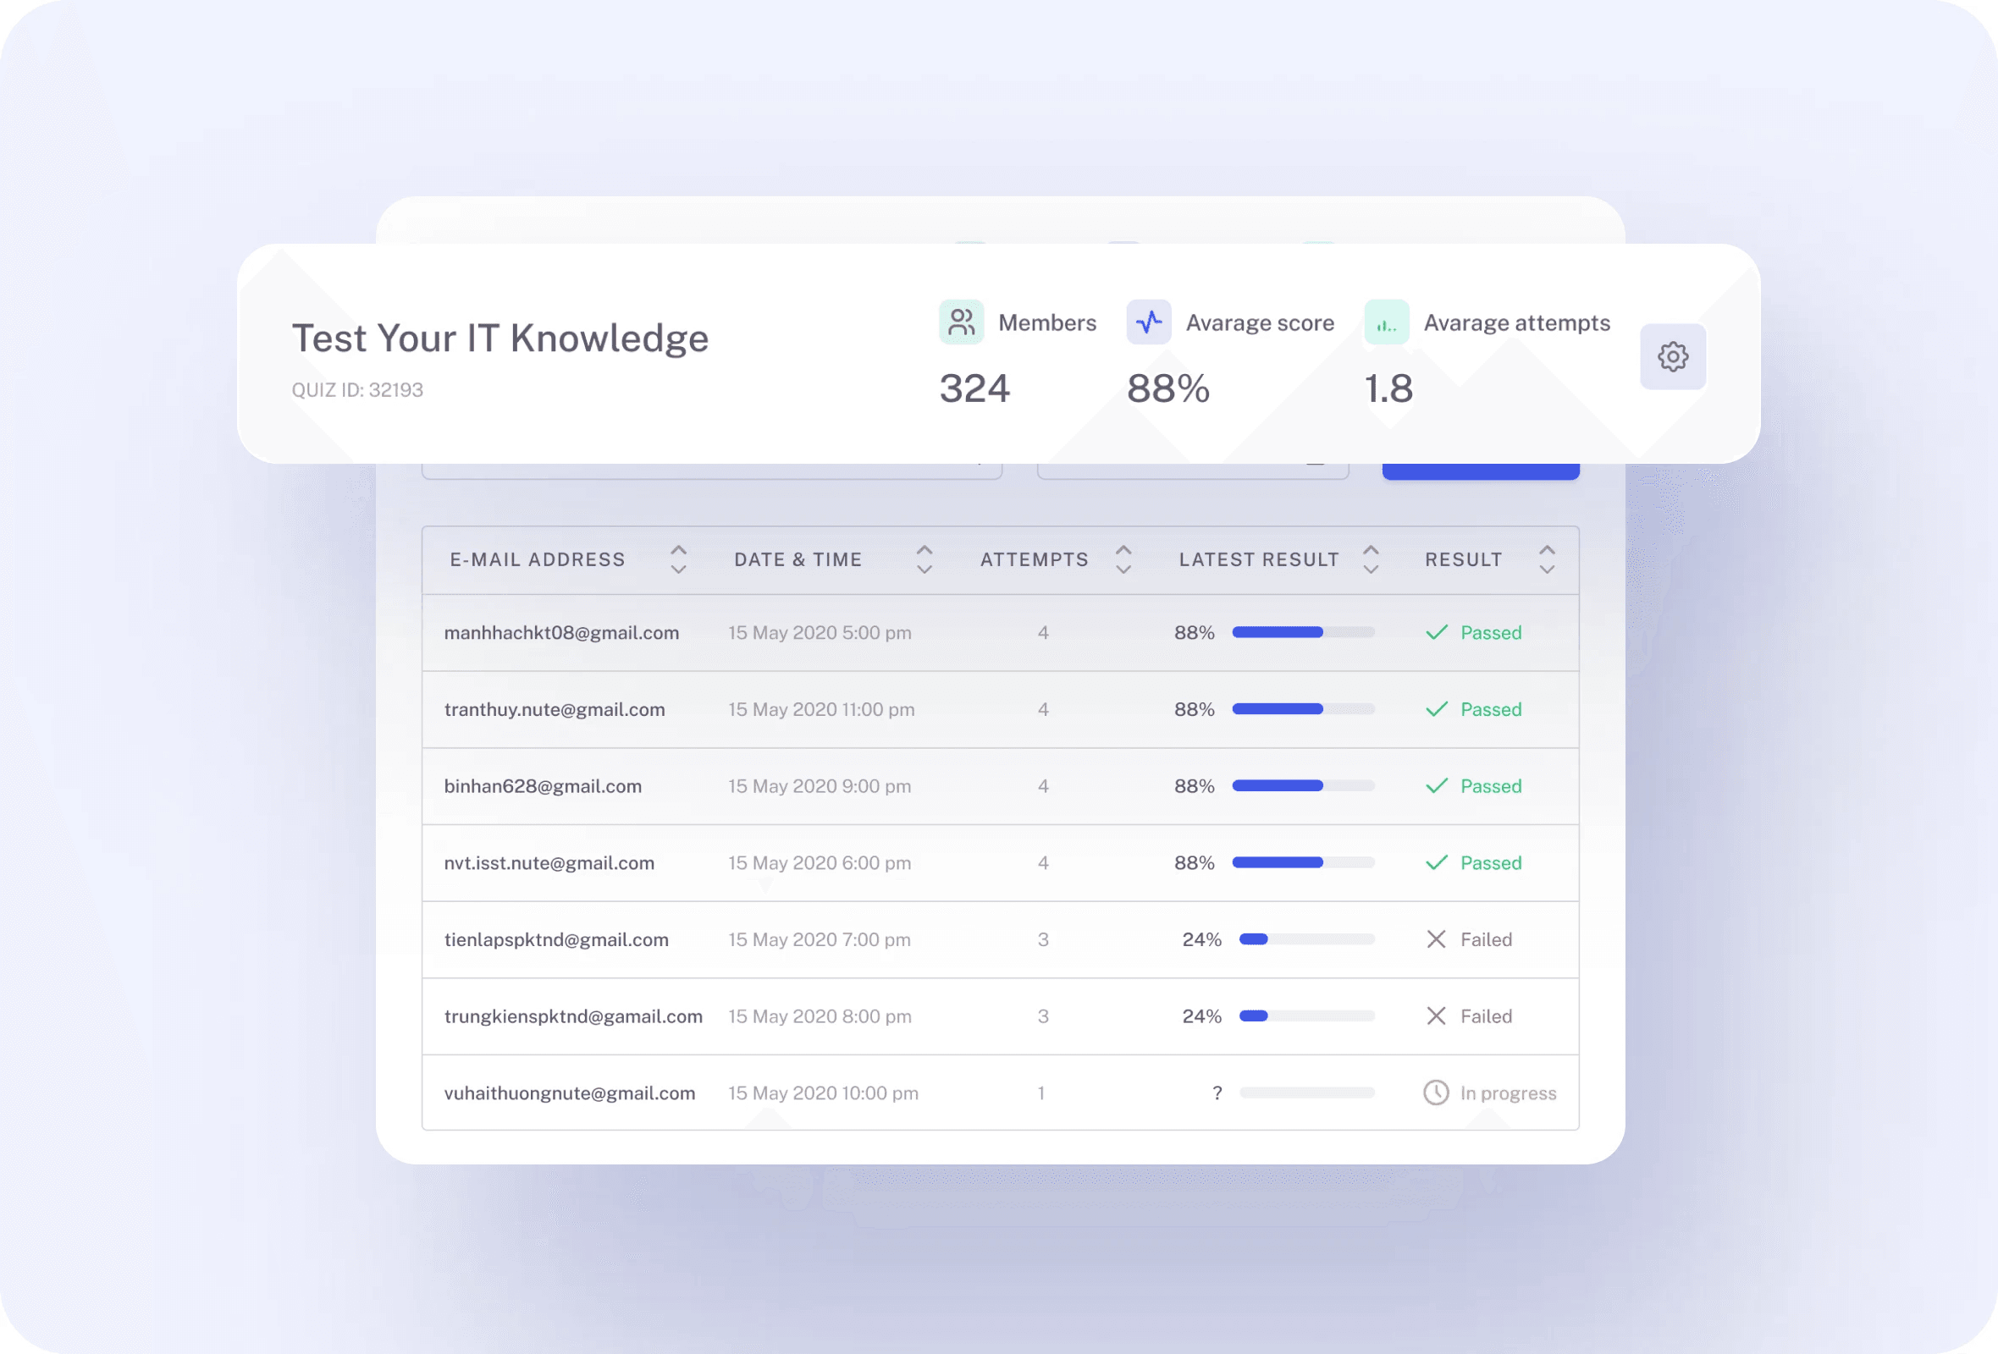1998x1354 pixels.
Task: Select manhhachkt08@gmail.com email
Action: (x=561, y=632)
